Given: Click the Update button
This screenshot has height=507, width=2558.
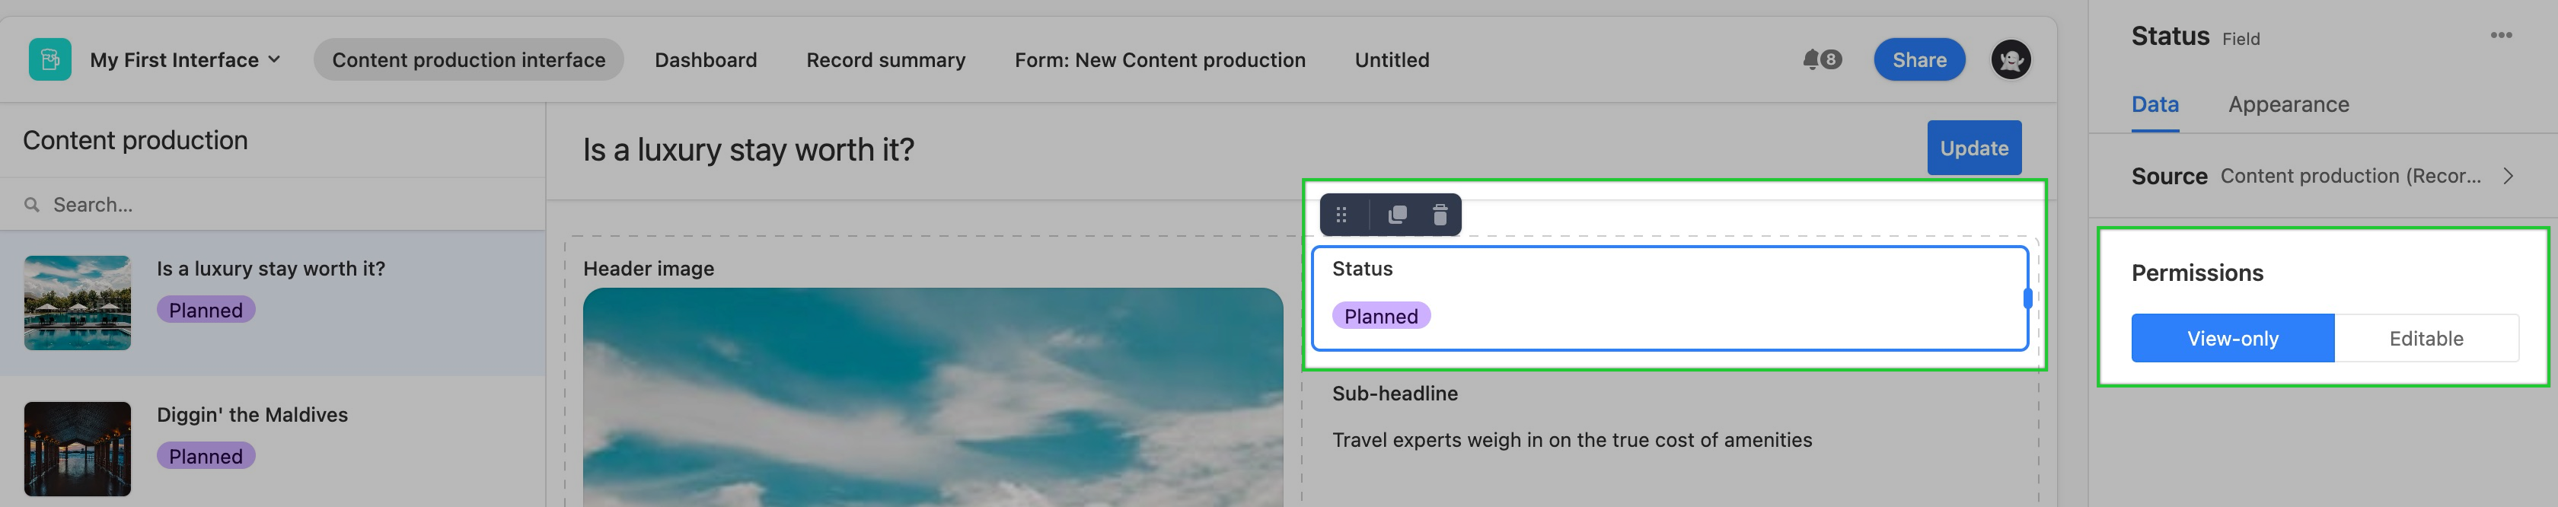Looking at the screenshot, I should click(1973, 148).
